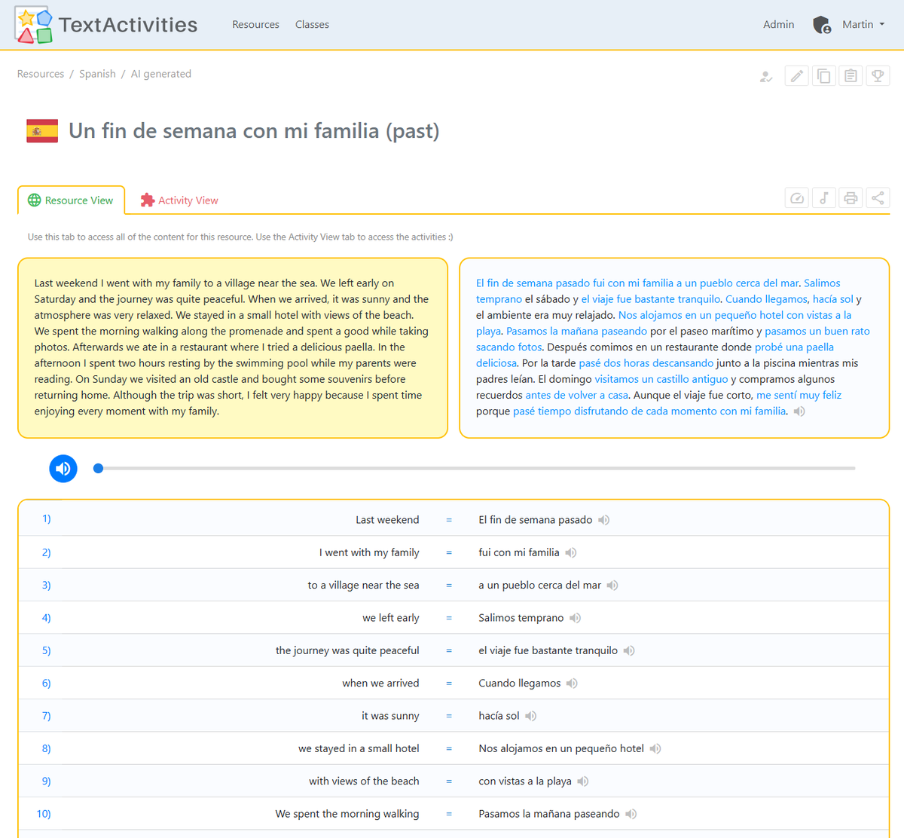904x838 pixels.
Task: Open the Admin menu item
Action: point(778,25)
